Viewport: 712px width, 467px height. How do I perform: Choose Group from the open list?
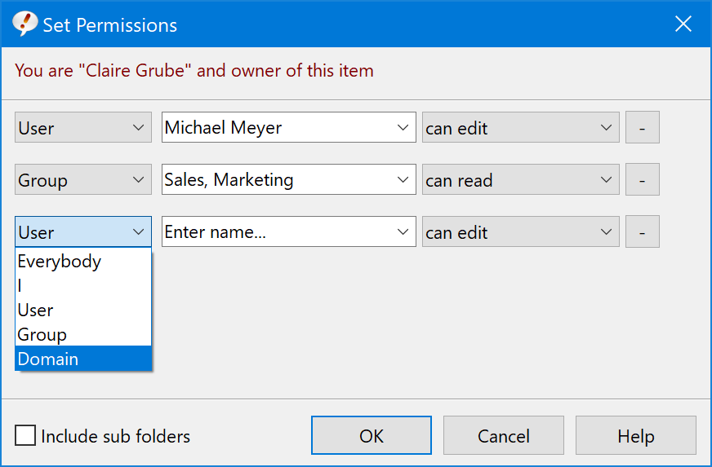pos(83,335)
